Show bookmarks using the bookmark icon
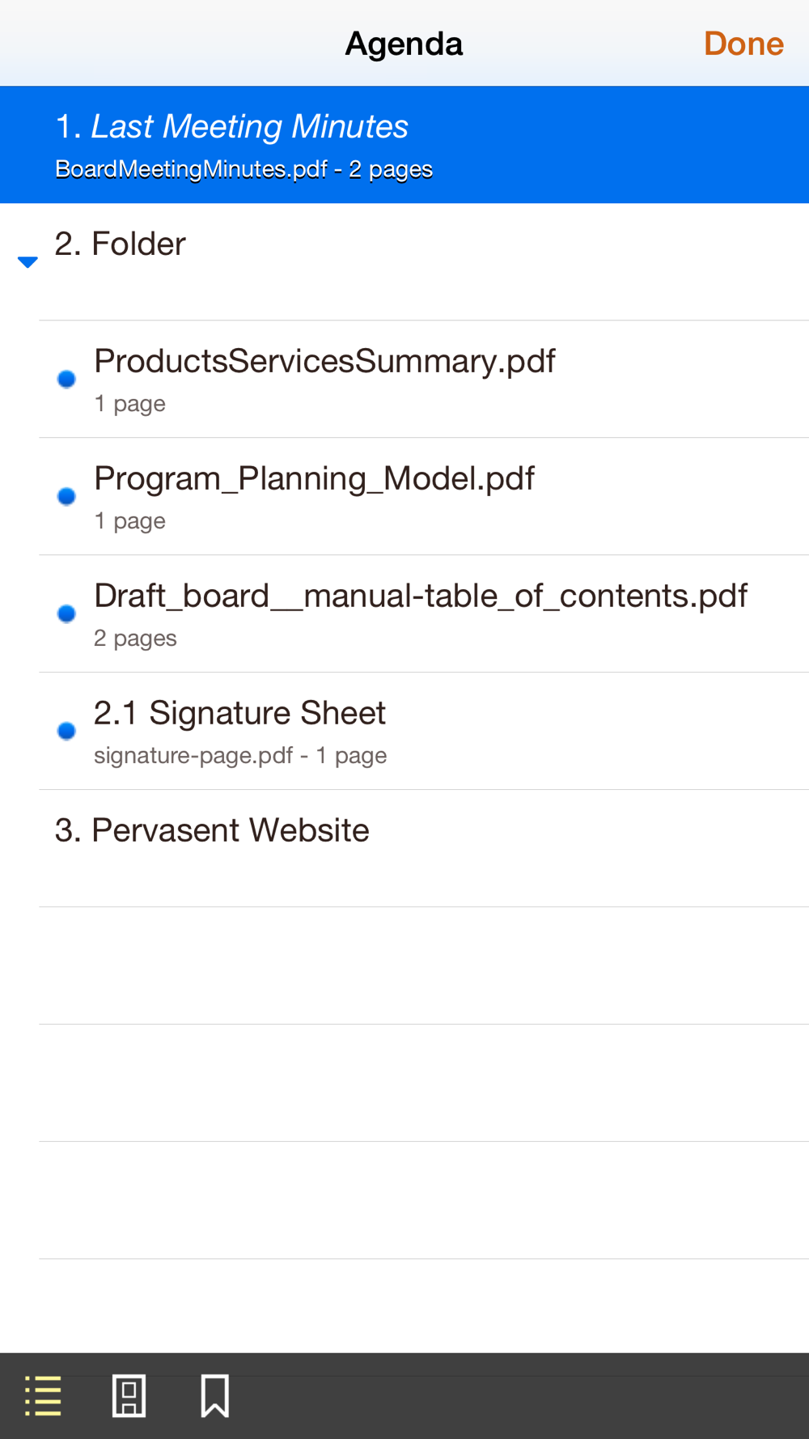Screen dimensions: 809x1439 pyautogui.click(x=214, y=1395)
